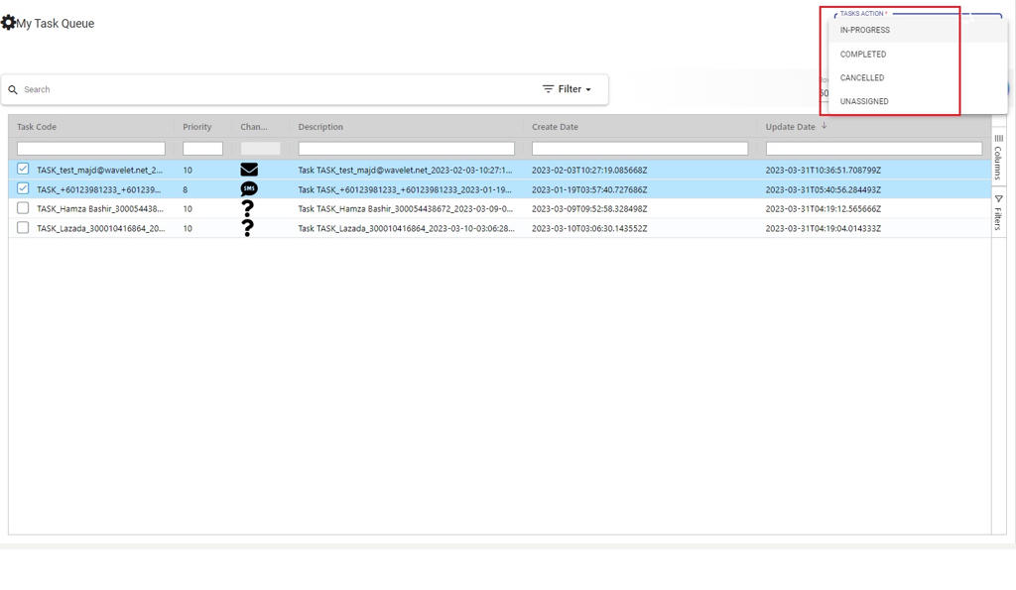The height and width of the screenshot is (590, 1016).
Task: Click the SMS speech bubble channel icon
Action: tap(249, 189)
